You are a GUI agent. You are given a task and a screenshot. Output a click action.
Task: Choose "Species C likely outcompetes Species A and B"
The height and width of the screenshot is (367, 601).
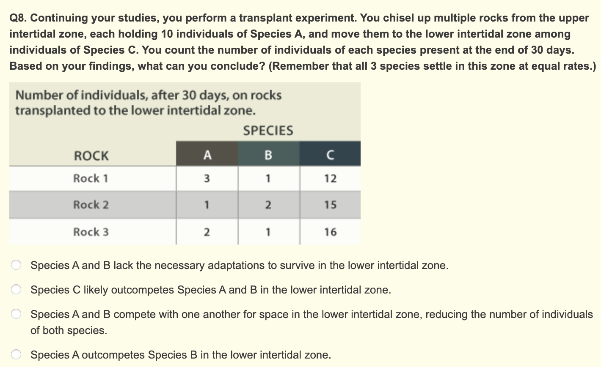click(x=16, y=290)
